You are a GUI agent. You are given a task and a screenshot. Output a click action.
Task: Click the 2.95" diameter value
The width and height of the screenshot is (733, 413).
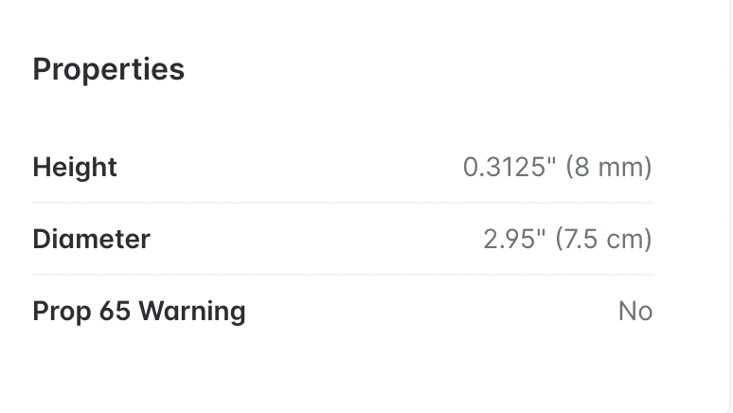pyautogui.click(x=514, y=239)
